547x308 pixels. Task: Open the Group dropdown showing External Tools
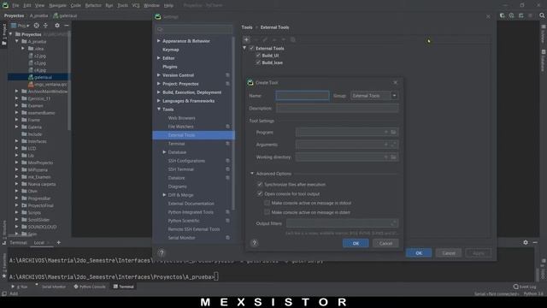(374, 96)
